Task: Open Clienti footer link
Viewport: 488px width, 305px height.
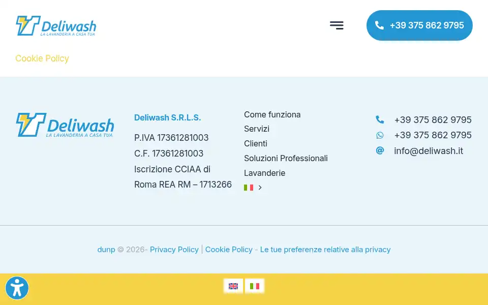Action: click(x=256, y=143)
